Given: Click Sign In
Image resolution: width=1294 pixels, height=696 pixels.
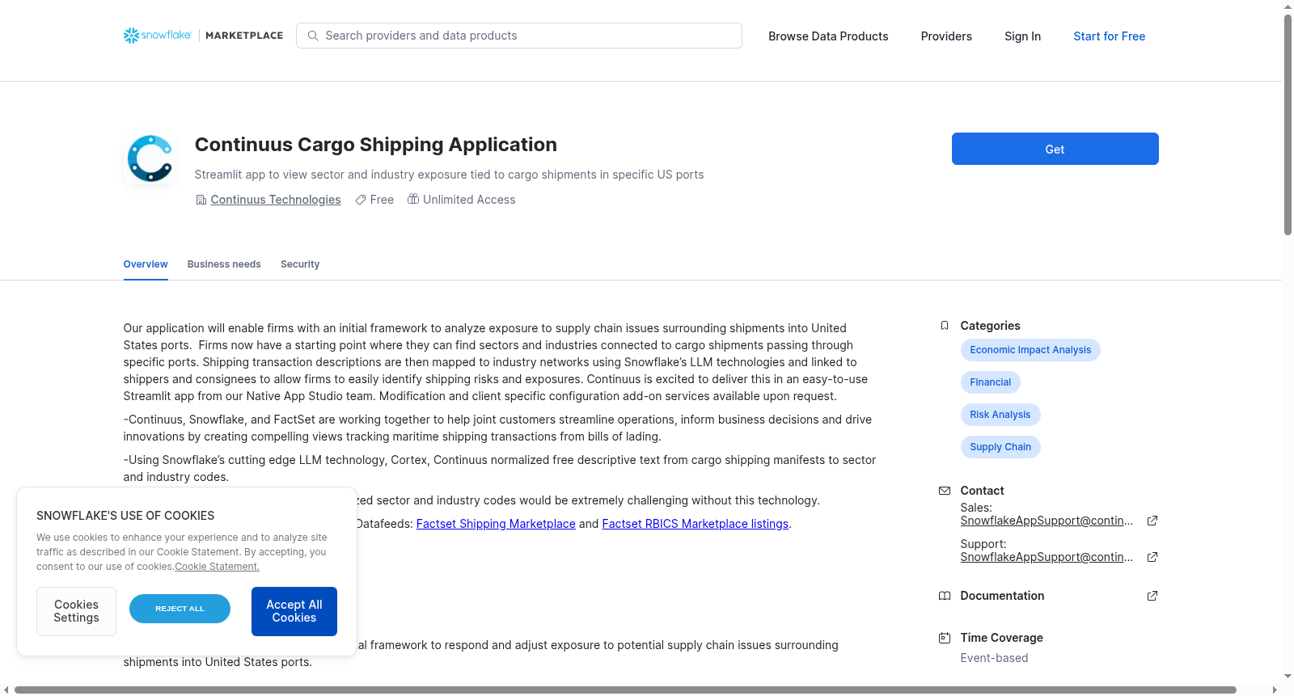Looking at the screenshot, I should click(1022, 36).
